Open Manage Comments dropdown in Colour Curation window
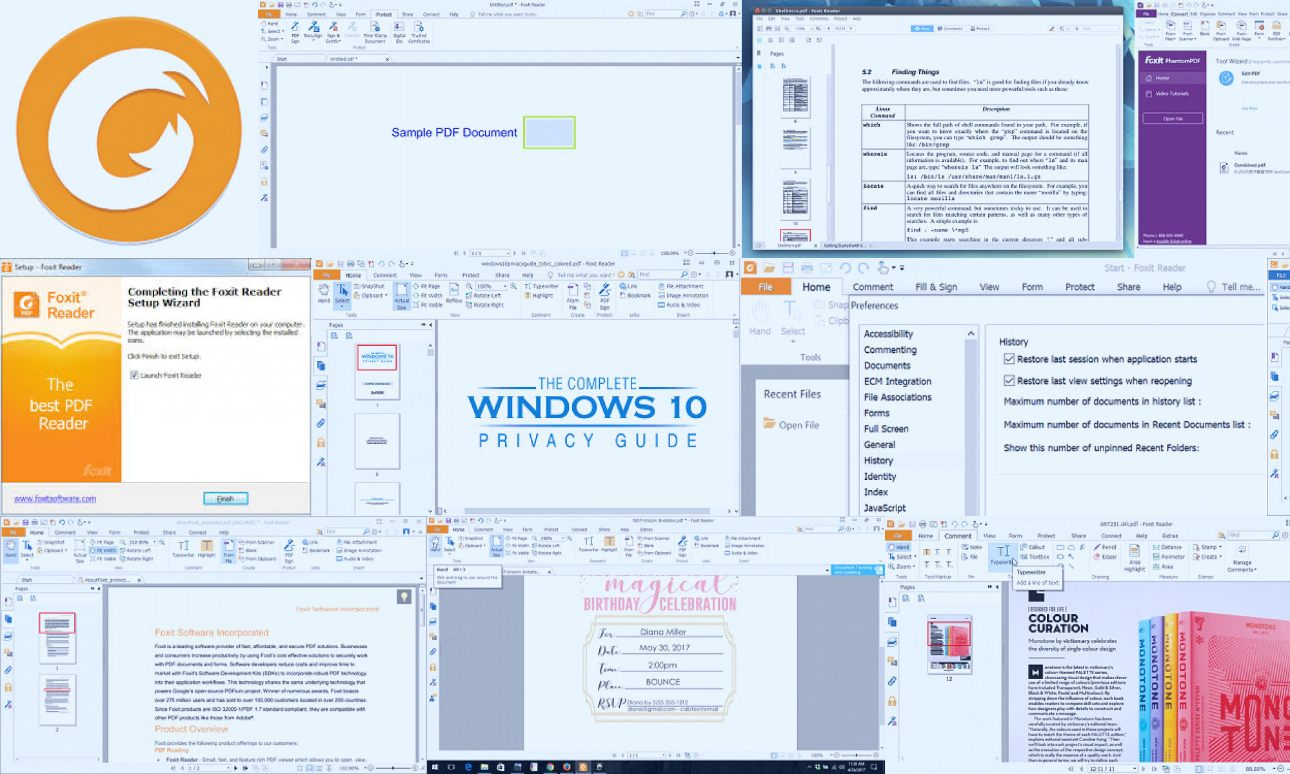1290x774 pixels. click(1241, 558)
